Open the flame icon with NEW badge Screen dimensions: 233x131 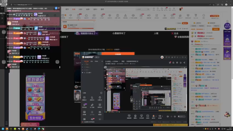pos(102,15)
